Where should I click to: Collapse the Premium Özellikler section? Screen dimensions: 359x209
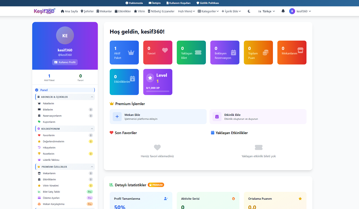[x=65, y=167]
